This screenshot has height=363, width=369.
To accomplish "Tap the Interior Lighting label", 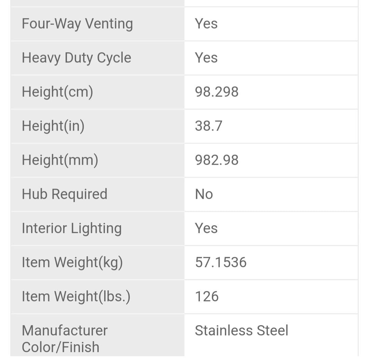I will (71, 229).
